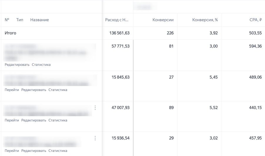This screenshot has height=156, width=265.
Task: Click Перейти for the 15 845,63 campaign
Action: pyautogui.click(x=12, y=90)
